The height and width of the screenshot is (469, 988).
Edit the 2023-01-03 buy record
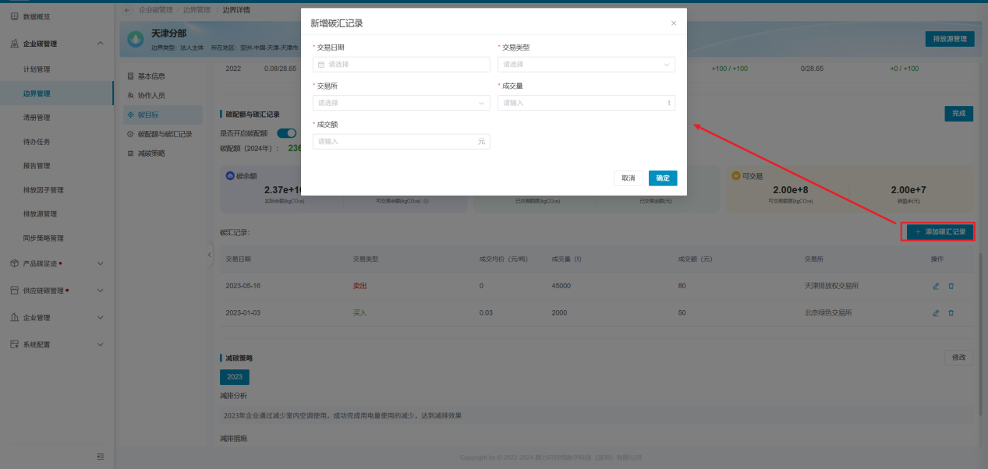tap(936, 313)
